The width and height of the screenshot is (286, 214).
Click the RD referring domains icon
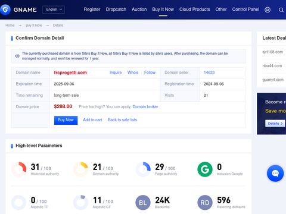pos(205,203)
